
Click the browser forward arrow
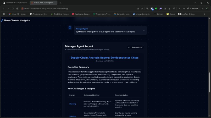click(x=8, y=9)
